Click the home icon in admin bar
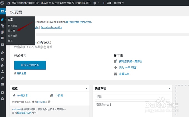Image resolution: width=189 pixels, height=117 pixels. point(9,3)
